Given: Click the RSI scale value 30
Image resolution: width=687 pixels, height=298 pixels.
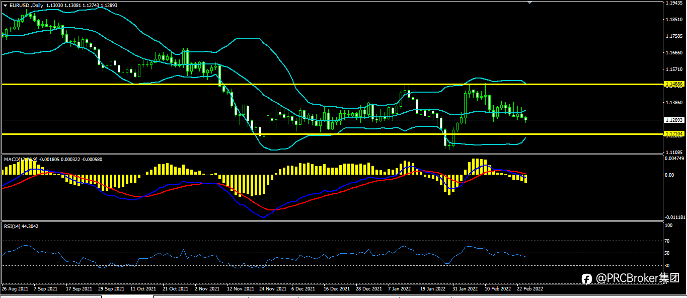Looking at the screenshot, I should tap(667, 265).
